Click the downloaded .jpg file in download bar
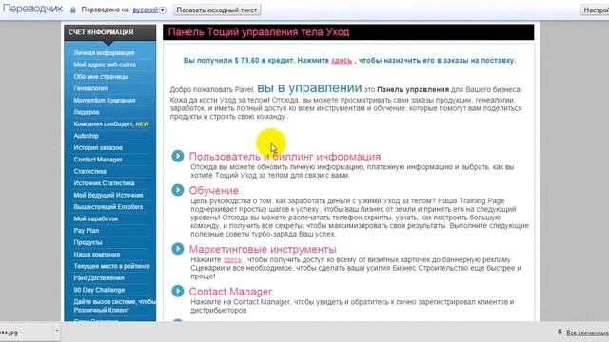 (27, 332)
